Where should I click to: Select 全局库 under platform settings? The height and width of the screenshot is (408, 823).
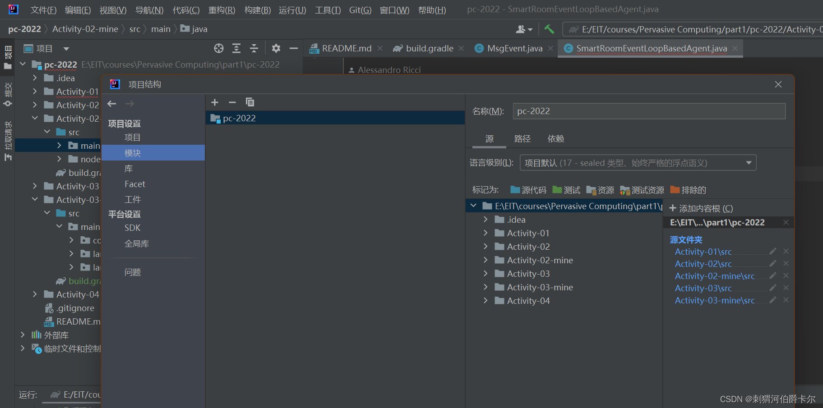[137, 244]
